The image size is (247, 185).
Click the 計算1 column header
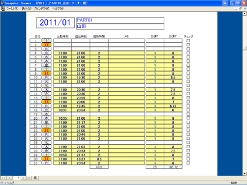[x=154, y=36]
